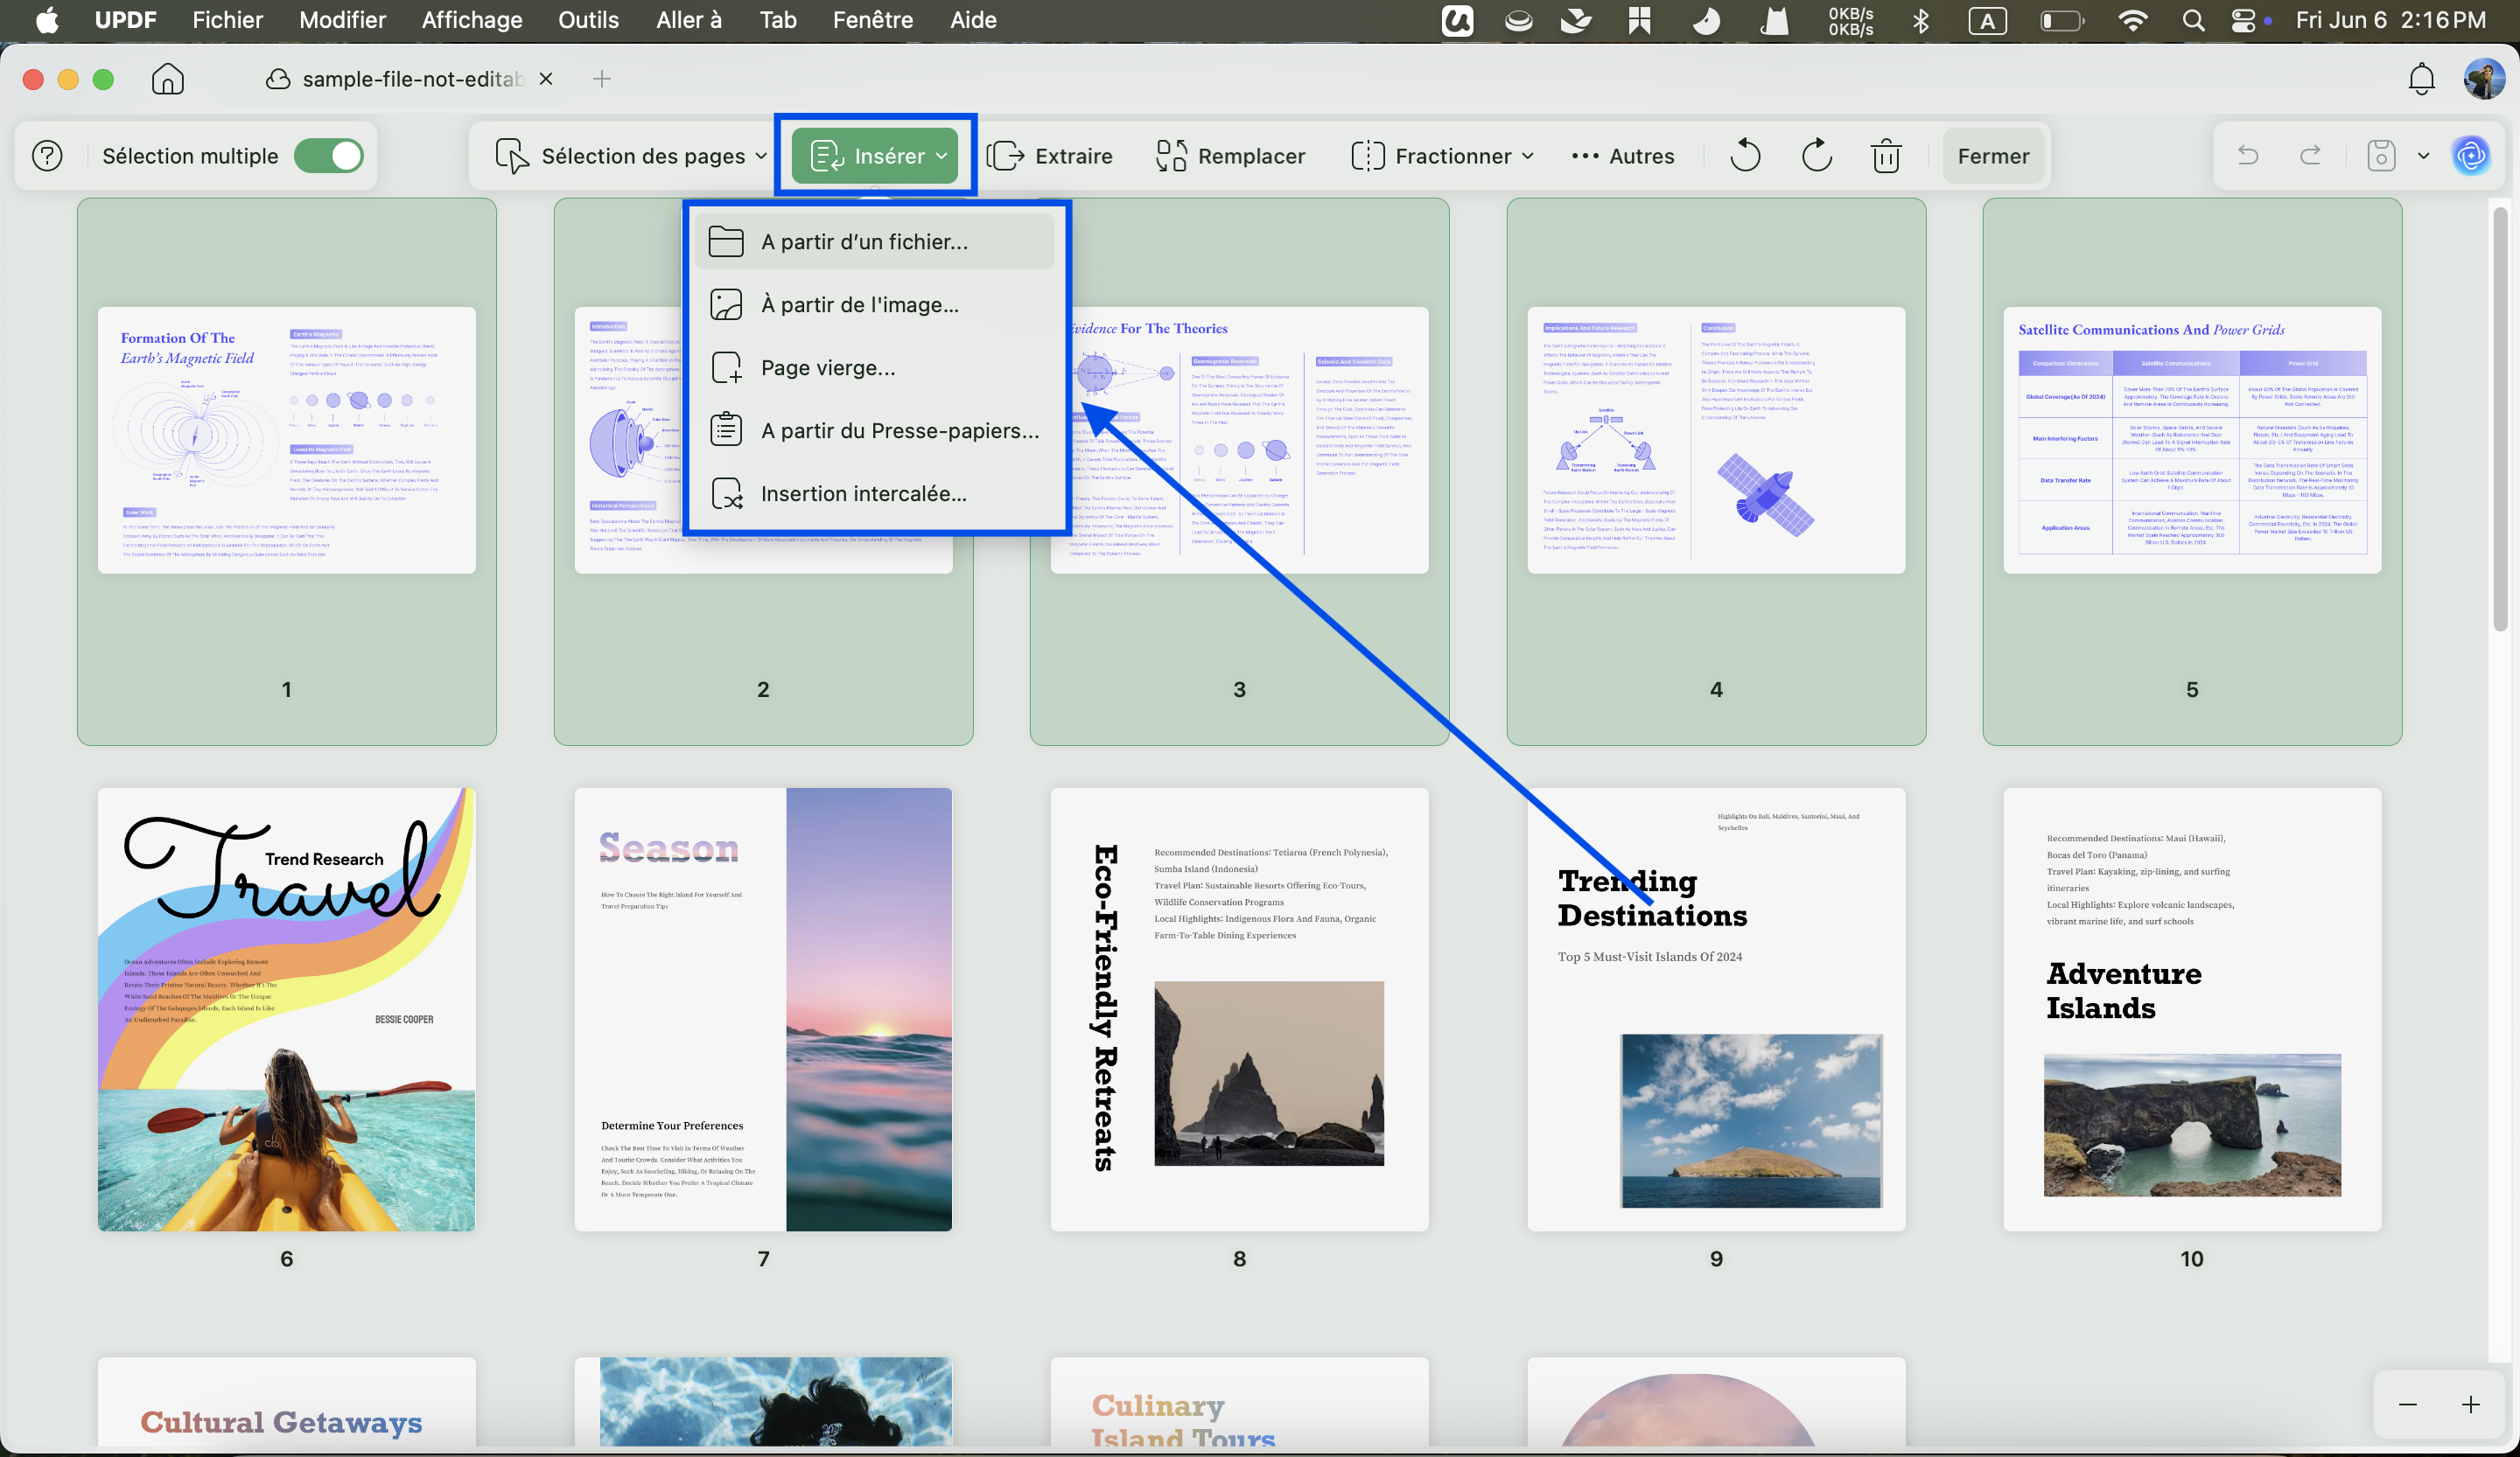Screen dimensions: 2520x1457
Task: Click the save disk icon
Action: 2381,156
